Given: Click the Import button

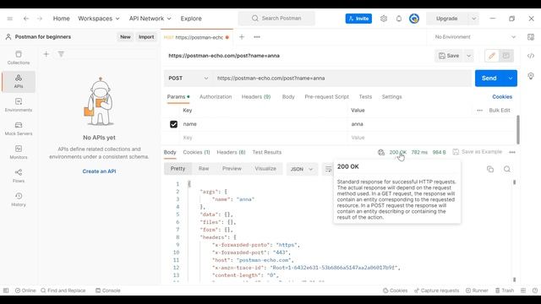Looking at the screenshot, I should pos(146,37).
